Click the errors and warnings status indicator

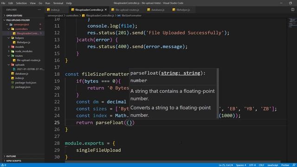pos(4,165)
